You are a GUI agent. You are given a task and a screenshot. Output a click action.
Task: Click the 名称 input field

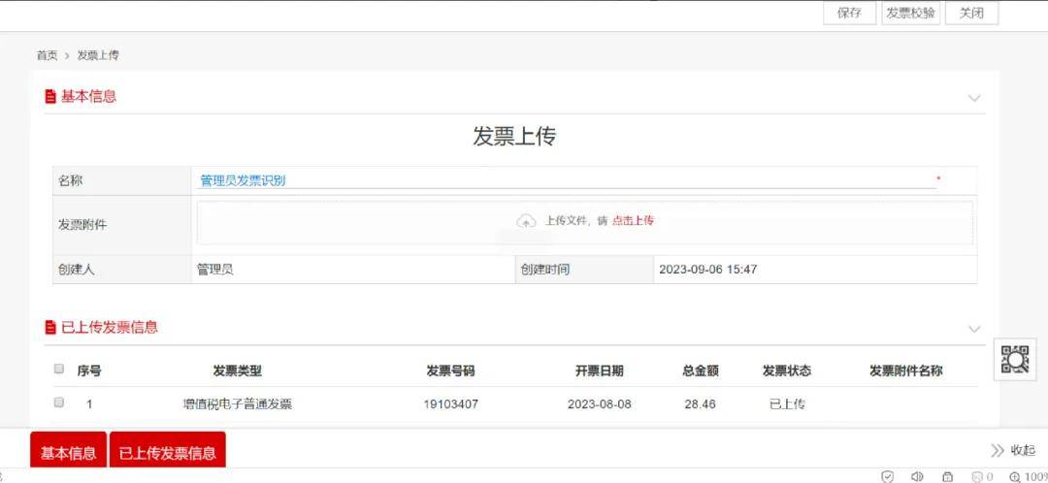click(563, 179)
